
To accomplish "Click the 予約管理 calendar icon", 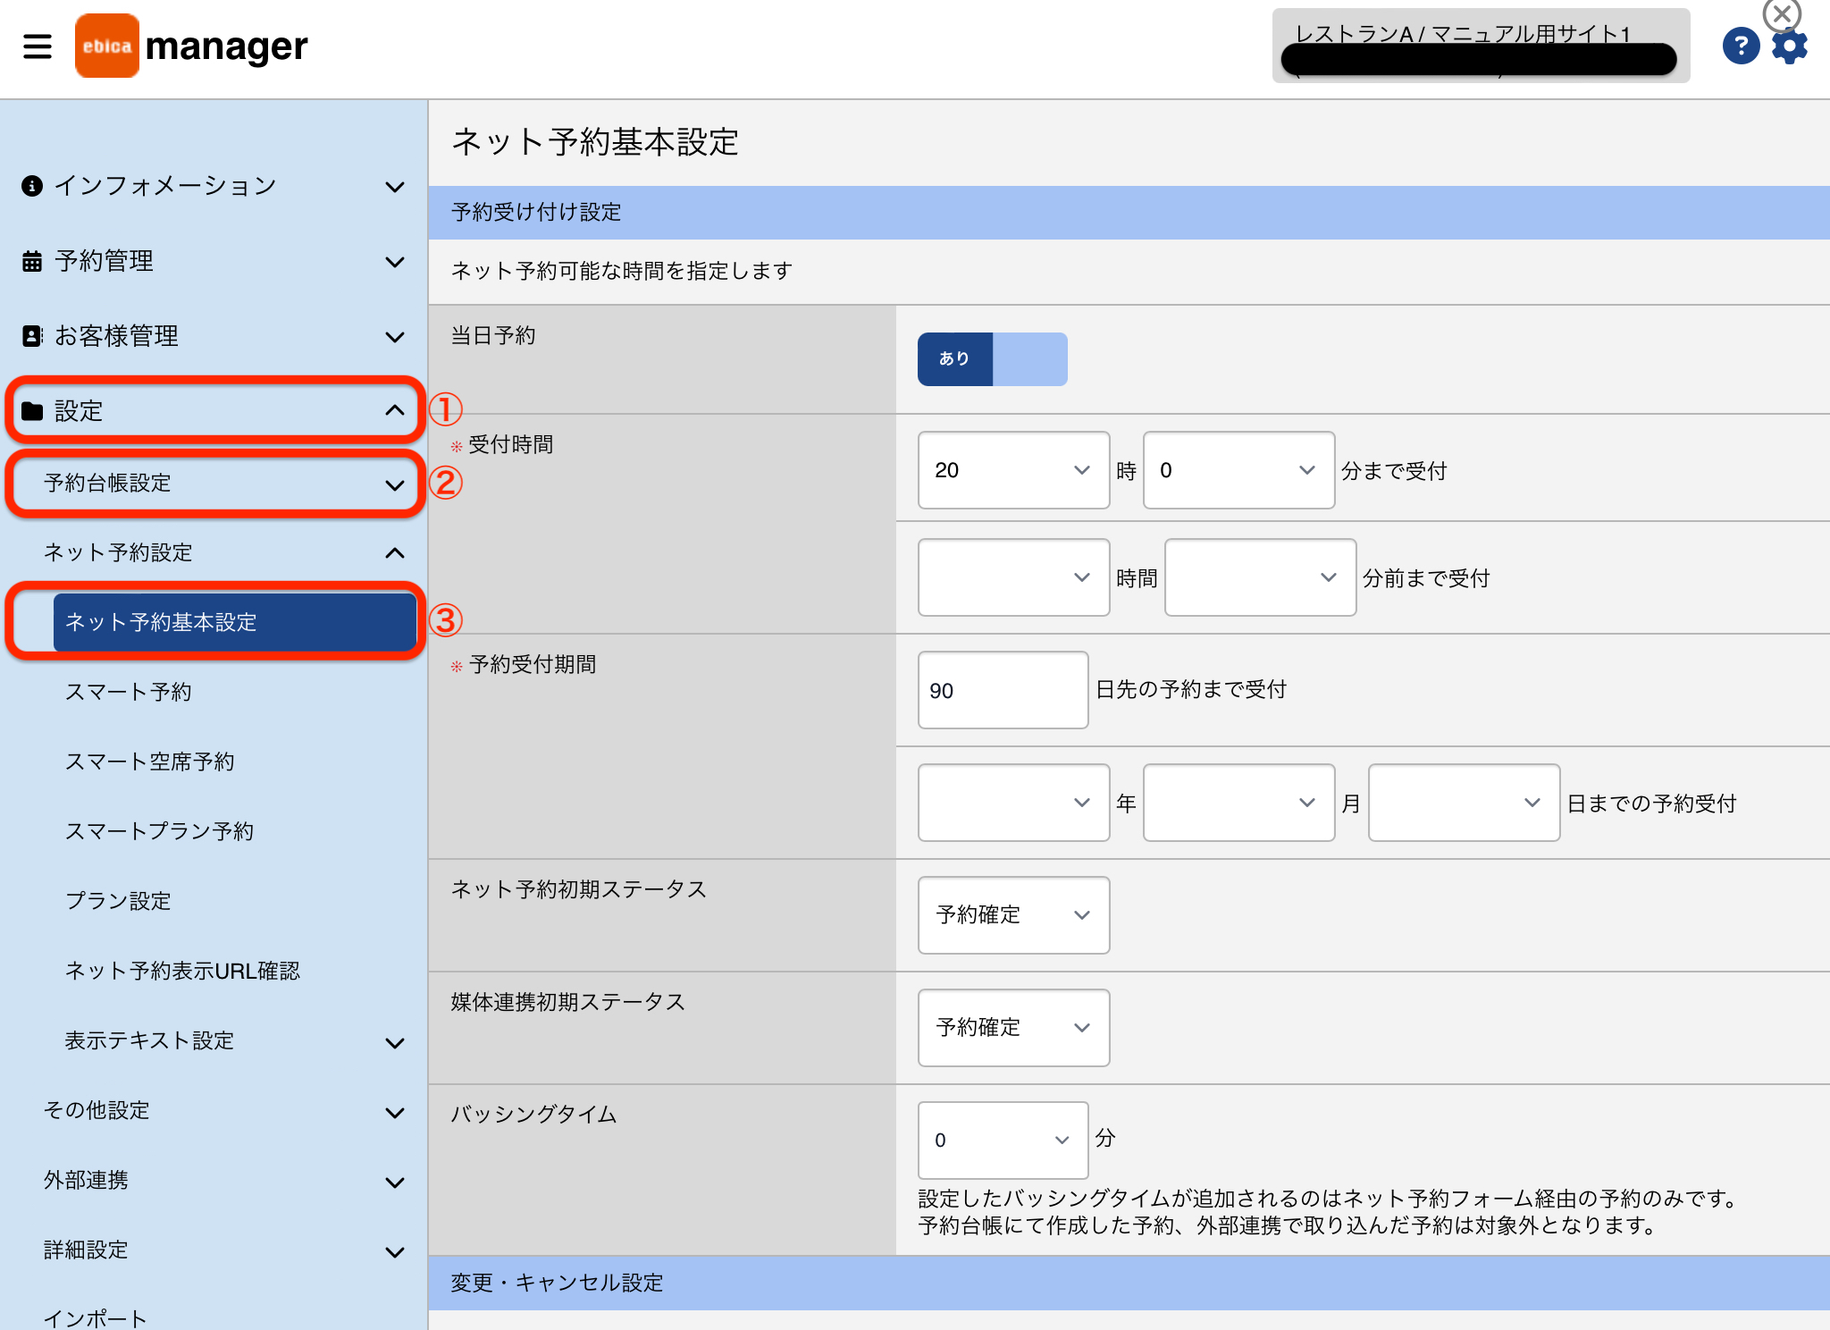I will click(32, 261).
